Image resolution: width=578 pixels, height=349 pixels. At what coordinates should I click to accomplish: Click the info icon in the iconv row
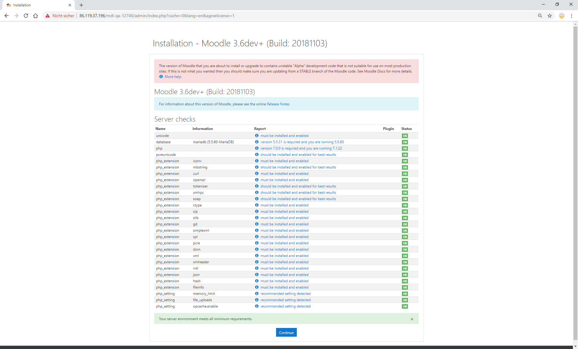pos(257,161)
